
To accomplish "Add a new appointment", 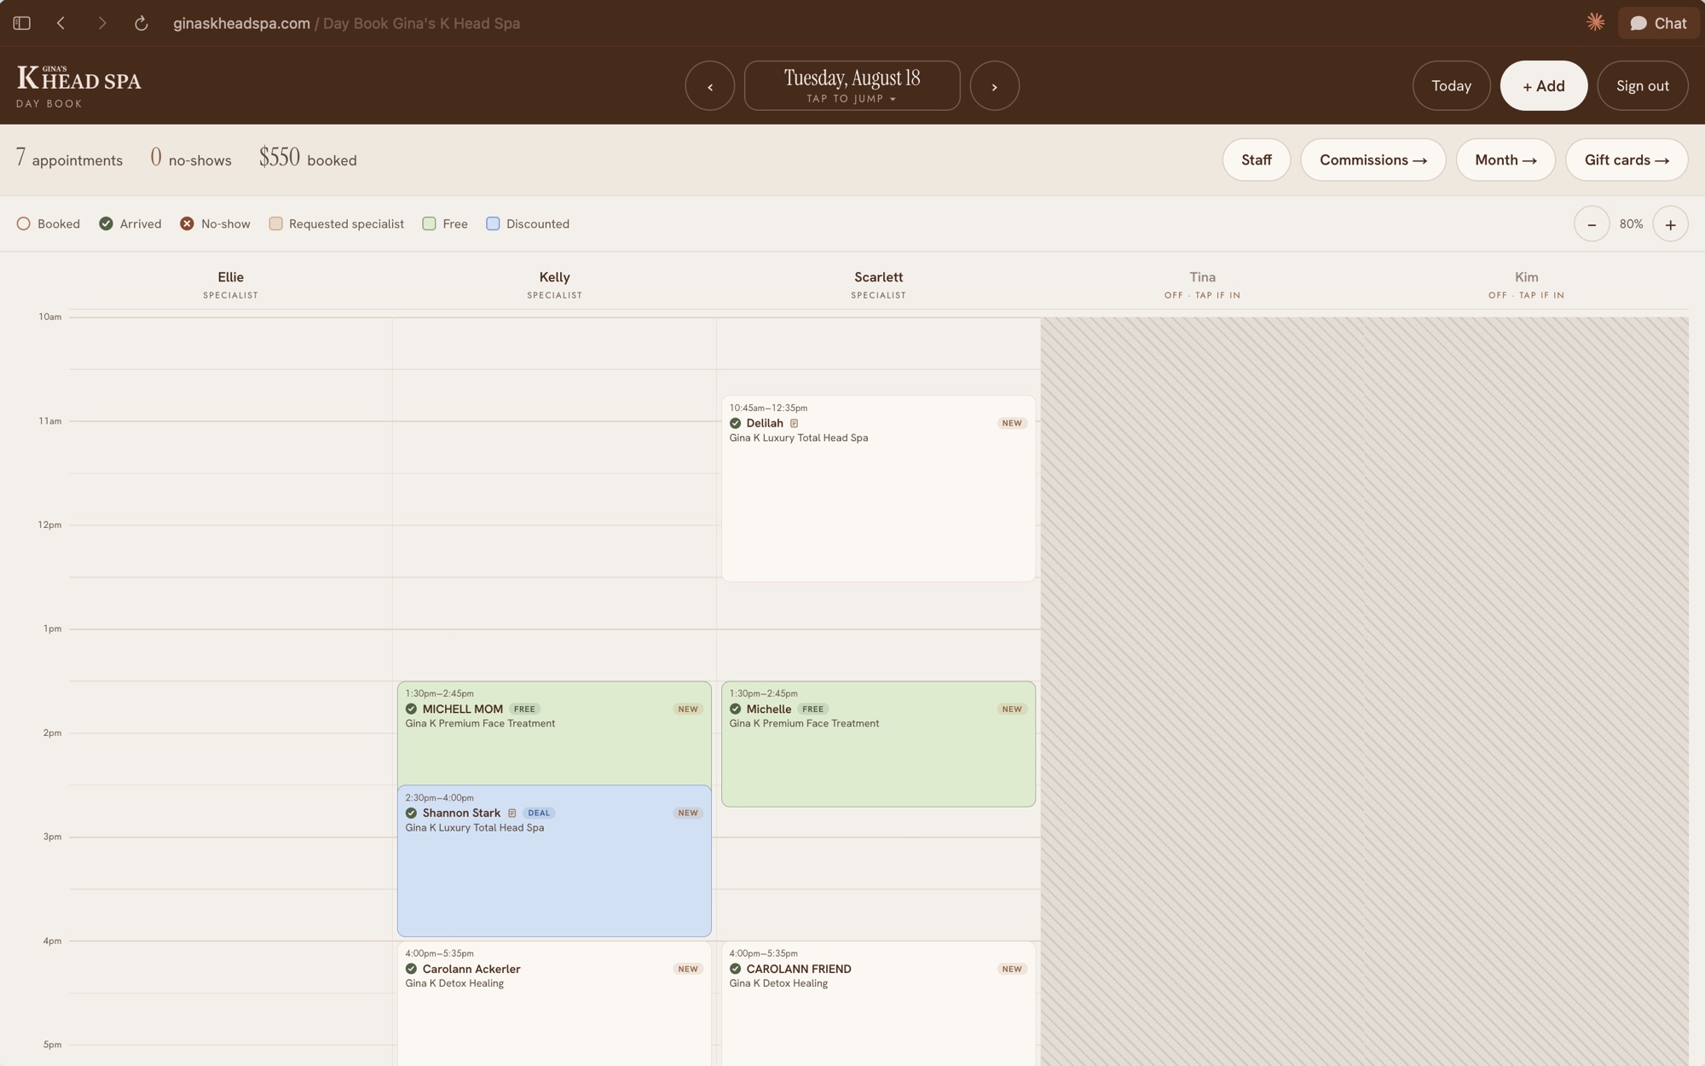I will click(x=1543, y=85).
